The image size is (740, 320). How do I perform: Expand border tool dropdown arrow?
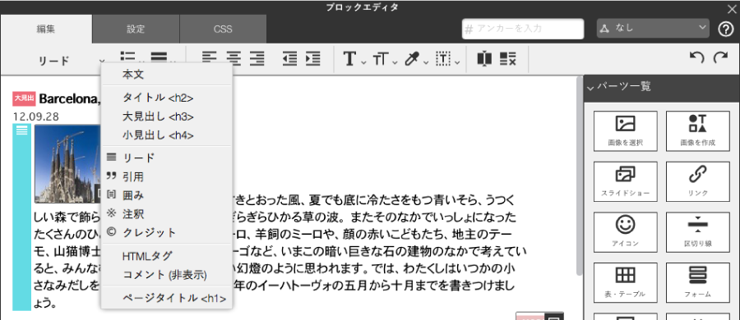click(457, 62)
